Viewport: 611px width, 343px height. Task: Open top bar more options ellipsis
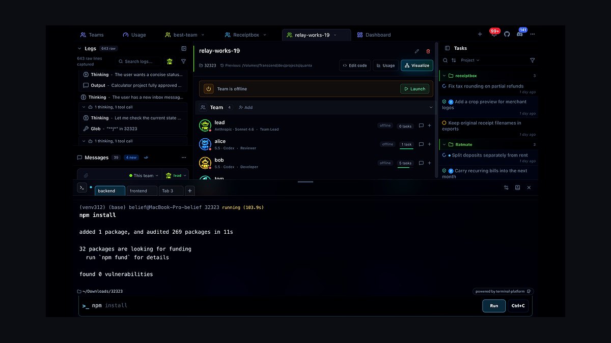pyautogui.click(x=533, y=35)
